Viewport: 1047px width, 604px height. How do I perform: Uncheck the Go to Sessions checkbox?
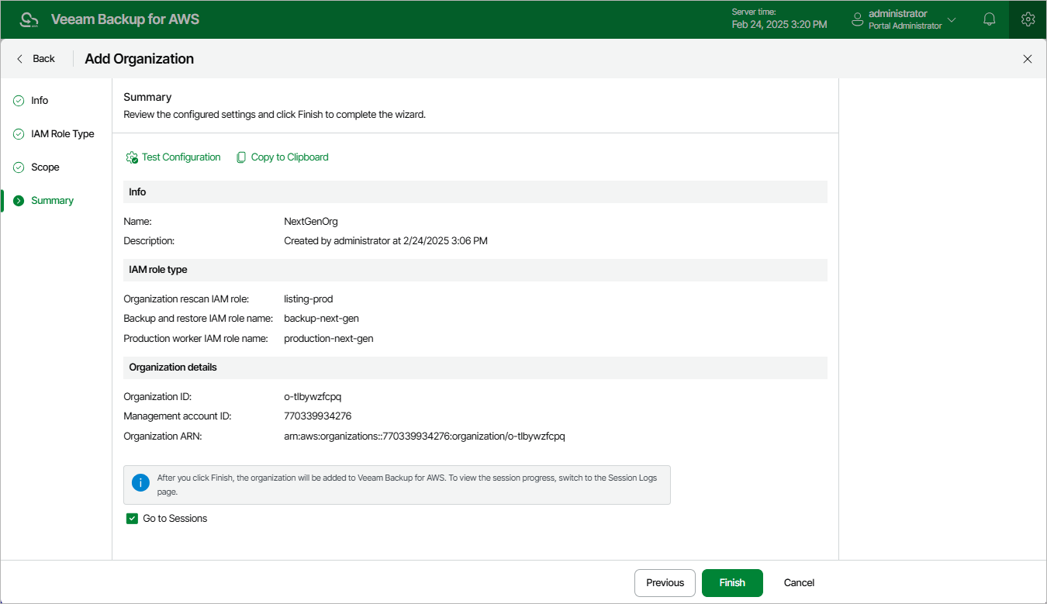click(x=132, y=519)
